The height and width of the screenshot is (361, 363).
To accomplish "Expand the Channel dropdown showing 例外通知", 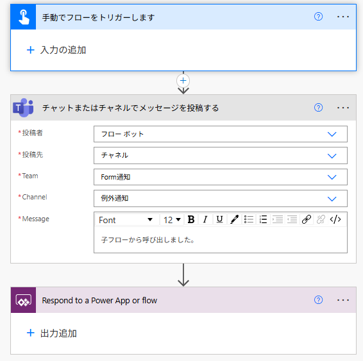I will tap(332, 199).
